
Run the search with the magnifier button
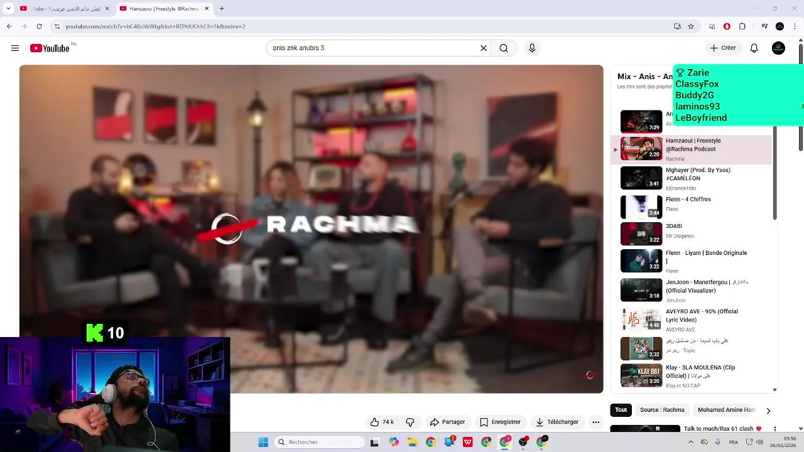point(504,48)
